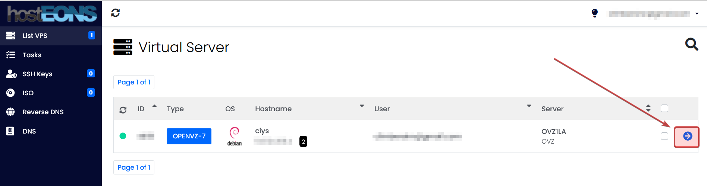The image size is (707, 186).
Task: Click the Debian OS icon
Action: [235, 136]
